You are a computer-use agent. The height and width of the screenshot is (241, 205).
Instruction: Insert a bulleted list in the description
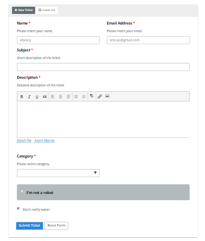coord(76,96)
